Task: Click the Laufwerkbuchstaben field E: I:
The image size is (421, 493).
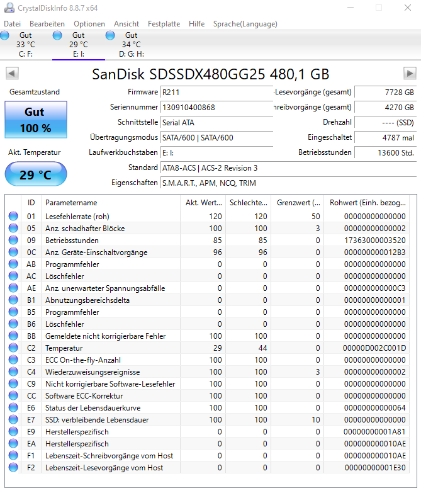Action: (216, 152)
